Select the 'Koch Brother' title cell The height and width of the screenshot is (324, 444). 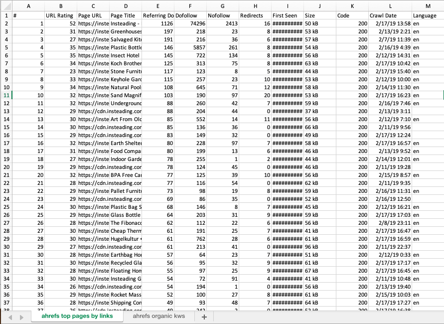click(126, 63)
